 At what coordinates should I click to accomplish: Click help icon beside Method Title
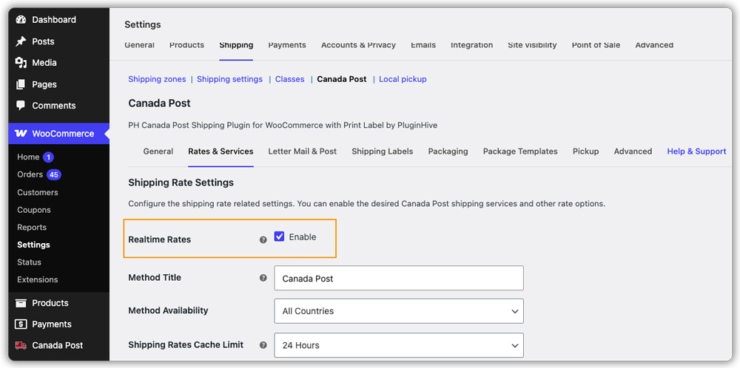coord(263,278)
